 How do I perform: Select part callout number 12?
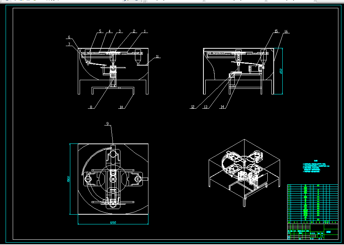point(193,107)
